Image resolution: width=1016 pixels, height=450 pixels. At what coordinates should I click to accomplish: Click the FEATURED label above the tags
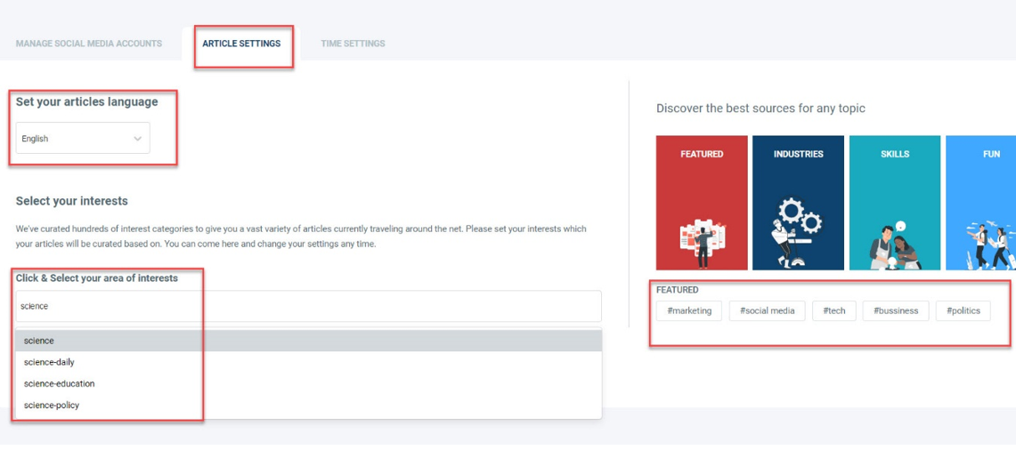coord(677,290)
